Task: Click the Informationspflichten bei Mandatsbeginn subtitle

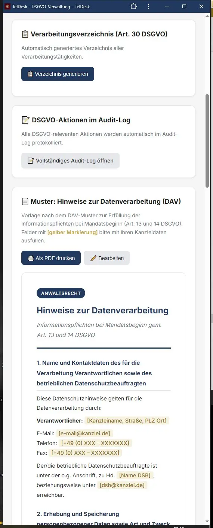Action: pos(99,329)
